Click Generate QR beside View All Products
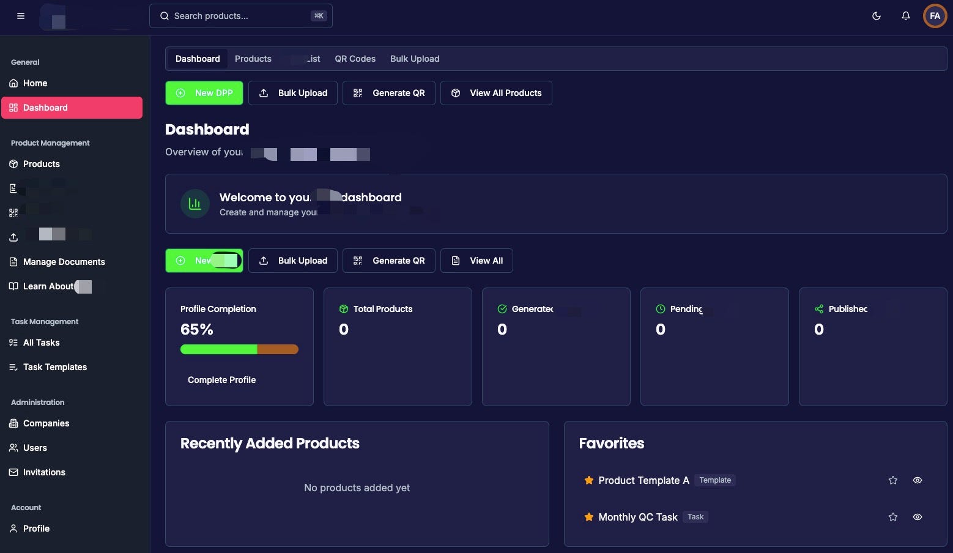 [389, 93]
